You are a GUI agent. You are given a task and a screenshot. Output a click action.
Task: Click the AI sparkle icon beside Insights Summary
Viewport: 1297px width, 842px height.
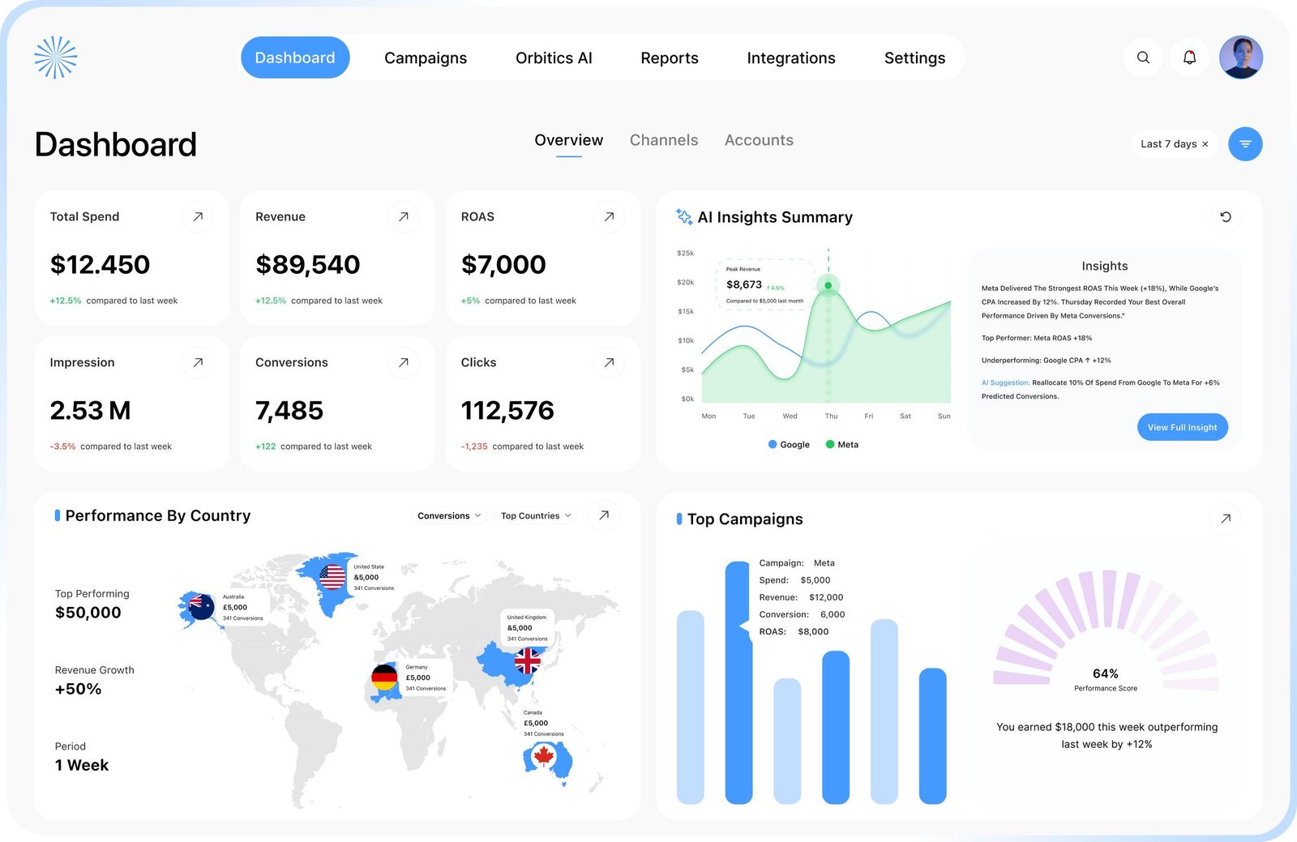pyautogui.click(x=684, y=216)
